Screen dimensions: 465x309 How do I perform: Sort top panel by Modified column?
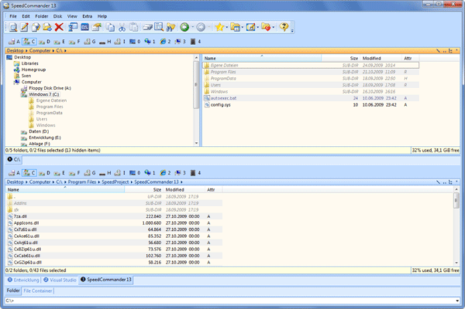[371, 58]
